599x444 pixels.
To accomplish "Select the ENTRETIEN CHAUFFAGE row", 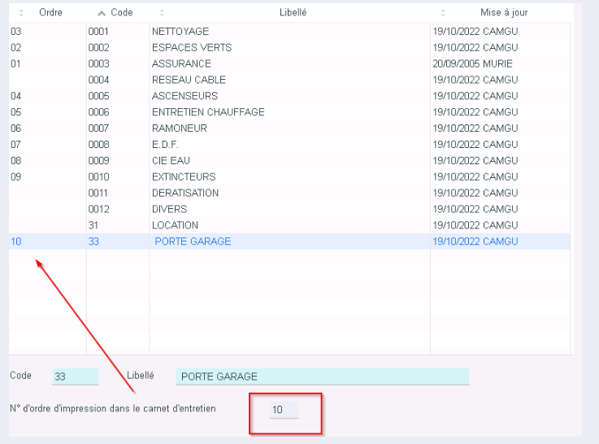I will coord(208,112).
